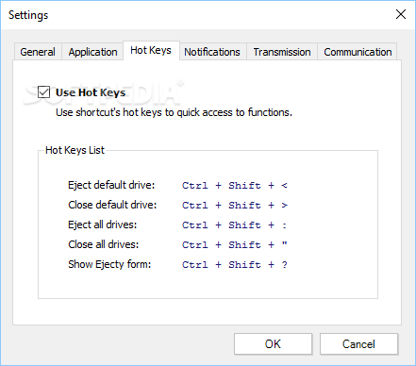Close the Settings dialog window
The width and height of the screenshot is (416, 366).
pos(401,14)
